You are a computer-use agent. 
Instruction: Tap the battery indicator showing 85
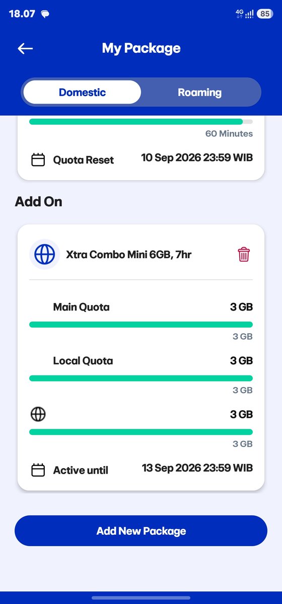[265, 14]
